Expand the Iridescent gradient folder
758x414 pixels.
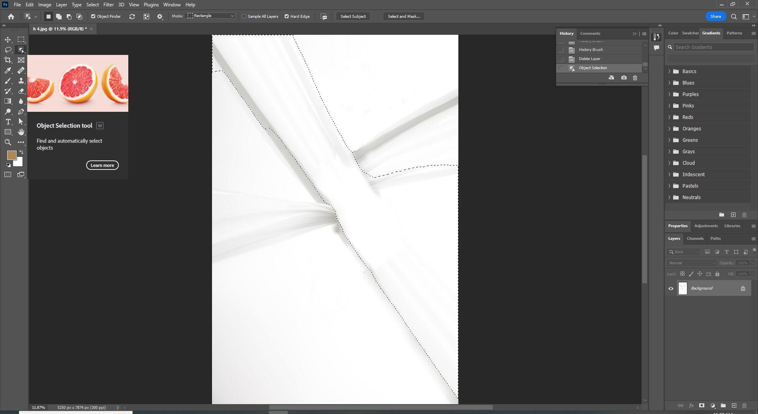pyautogui.click(x=670, y=175)
